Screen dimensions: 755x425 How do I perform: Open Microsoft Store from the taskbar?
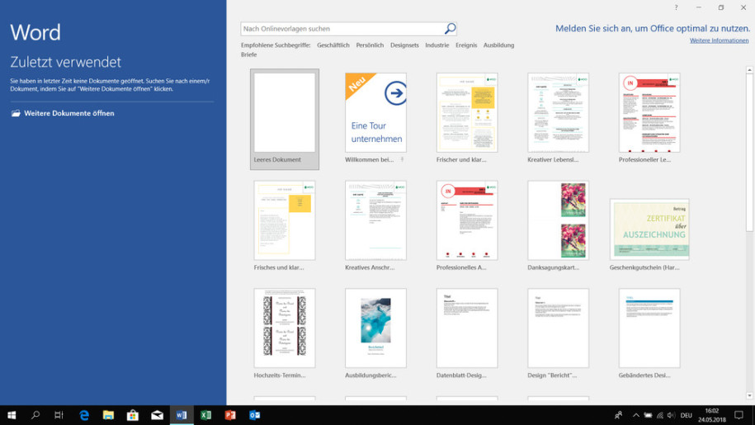coord(132,415)
